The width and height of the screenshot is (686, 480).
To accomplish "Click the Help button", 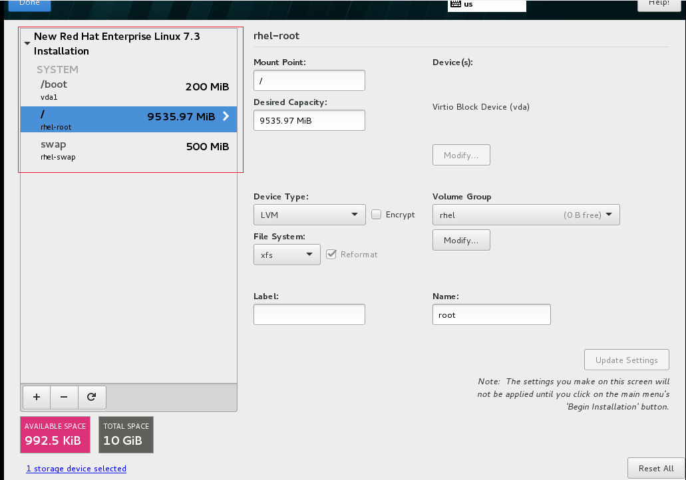I will point(659,5).
